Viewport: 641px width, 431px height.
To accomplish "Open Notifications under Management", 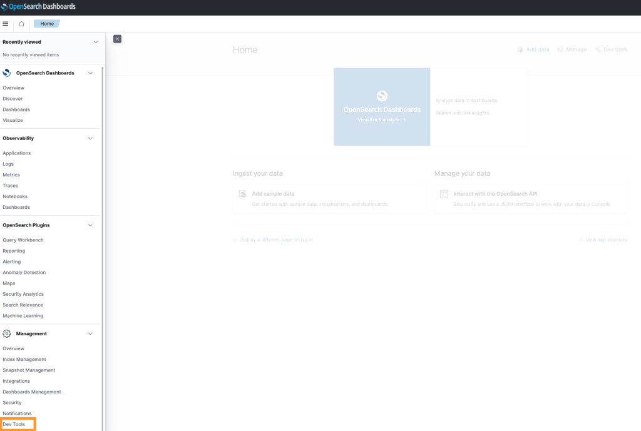I will 17,413.
